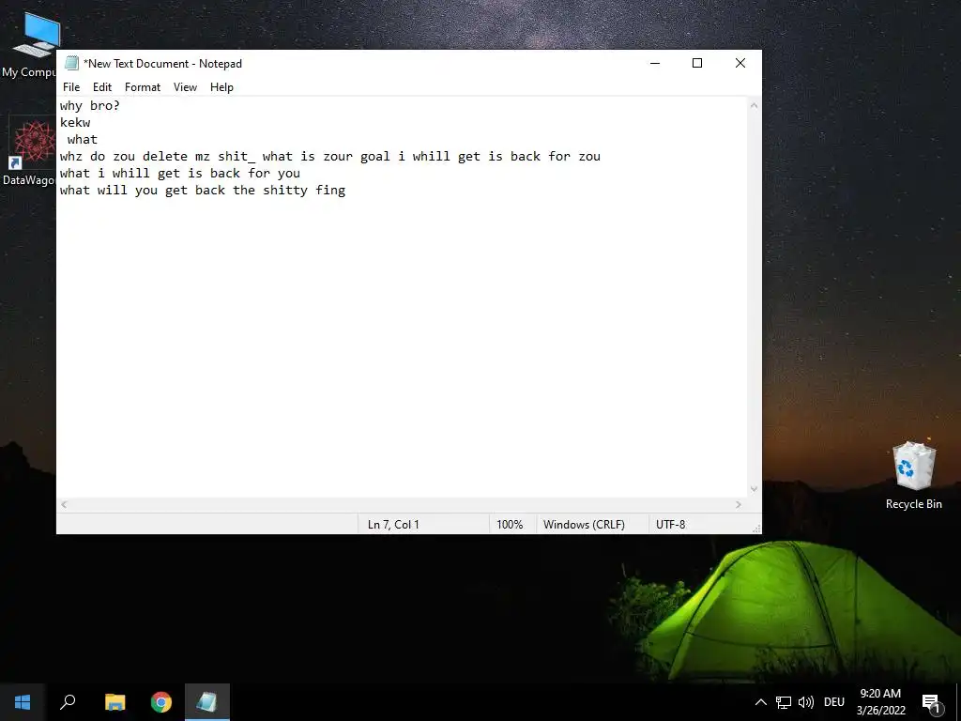
Task: Click the text line 'kekw'
Action: (75, 123)
